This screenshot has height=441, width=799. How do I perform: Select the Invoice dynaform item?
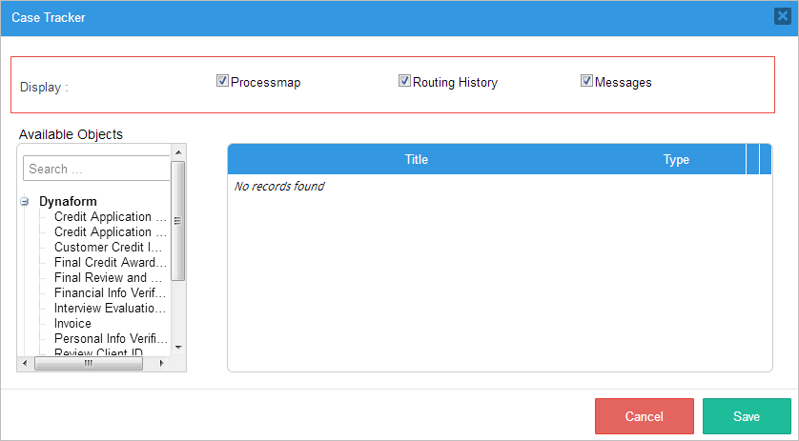click(x=72, y=324)
